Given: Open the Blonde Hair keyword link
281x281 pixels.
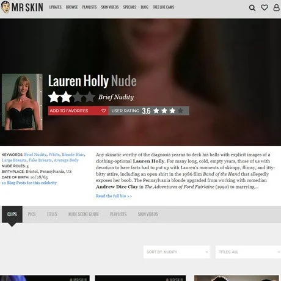Looking at the screenshot, I should [73, 155].
